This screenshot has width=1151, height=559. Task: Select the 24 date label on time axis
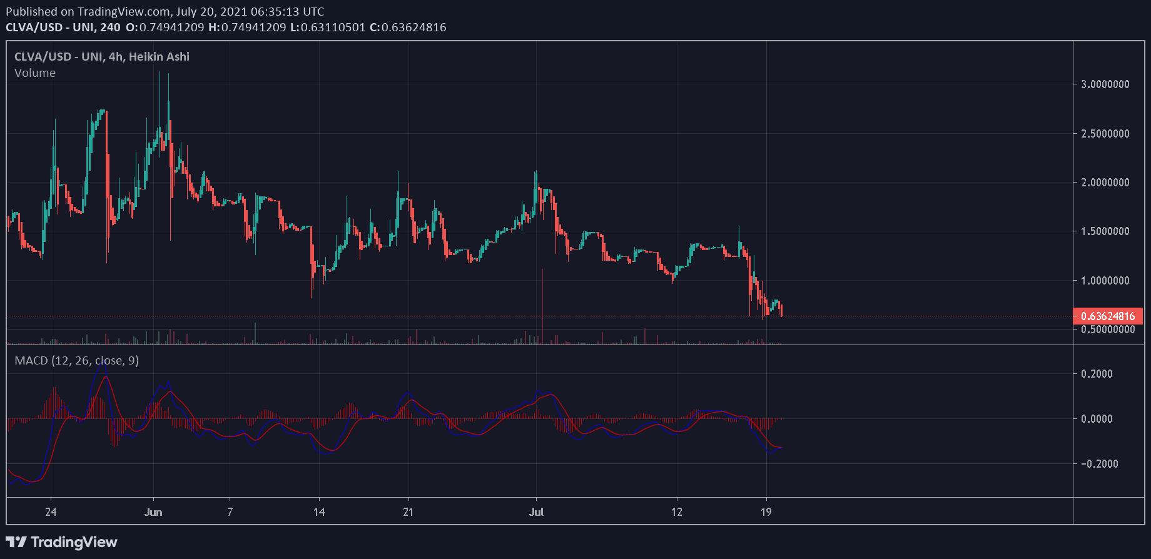[x=51, y=512]
